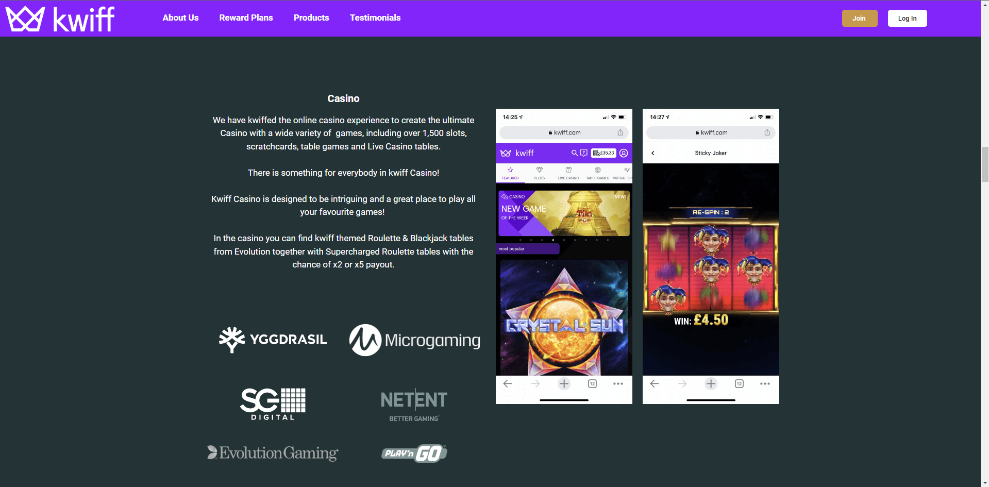989x487 pixels.
Task: Click the search icon in the phone kwiff header
Action: point(574,153)
